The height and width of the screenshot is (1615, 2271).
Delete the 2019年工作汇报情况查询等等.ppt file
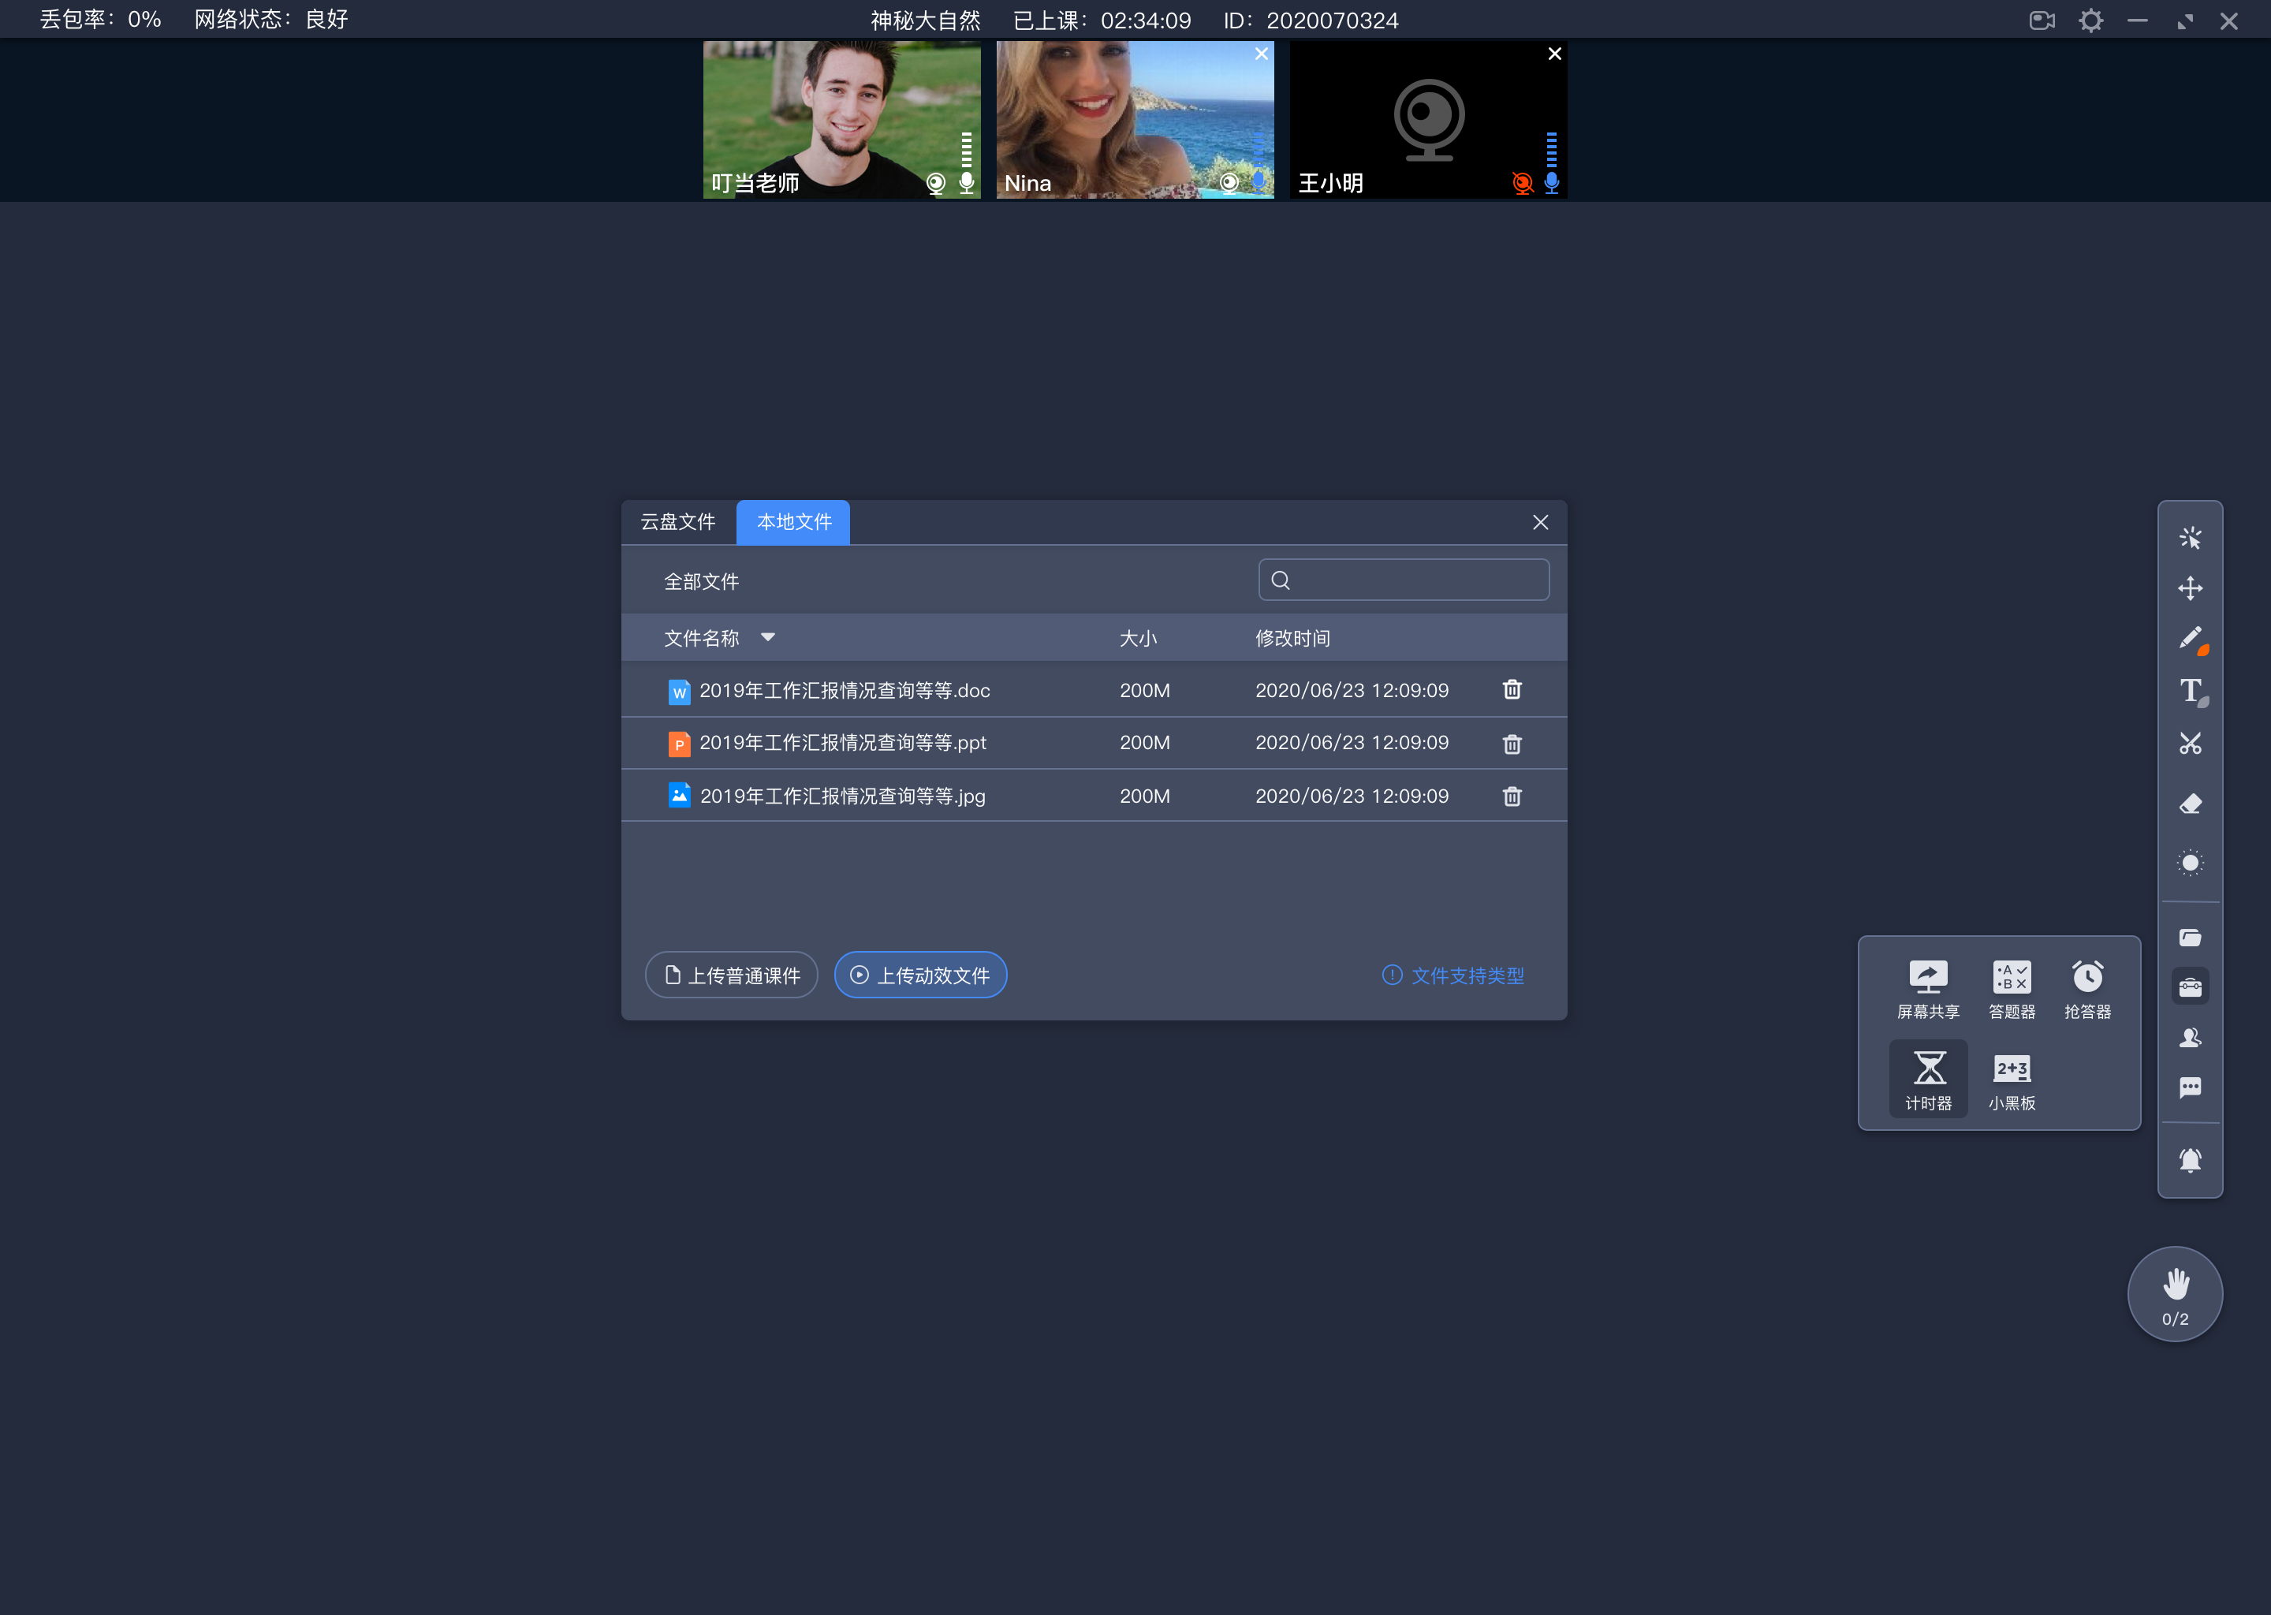1511,741
